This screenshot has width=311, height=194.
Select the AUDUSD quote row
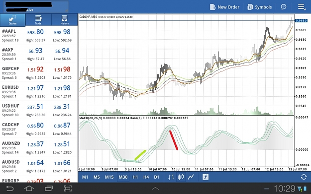[39, 166]
